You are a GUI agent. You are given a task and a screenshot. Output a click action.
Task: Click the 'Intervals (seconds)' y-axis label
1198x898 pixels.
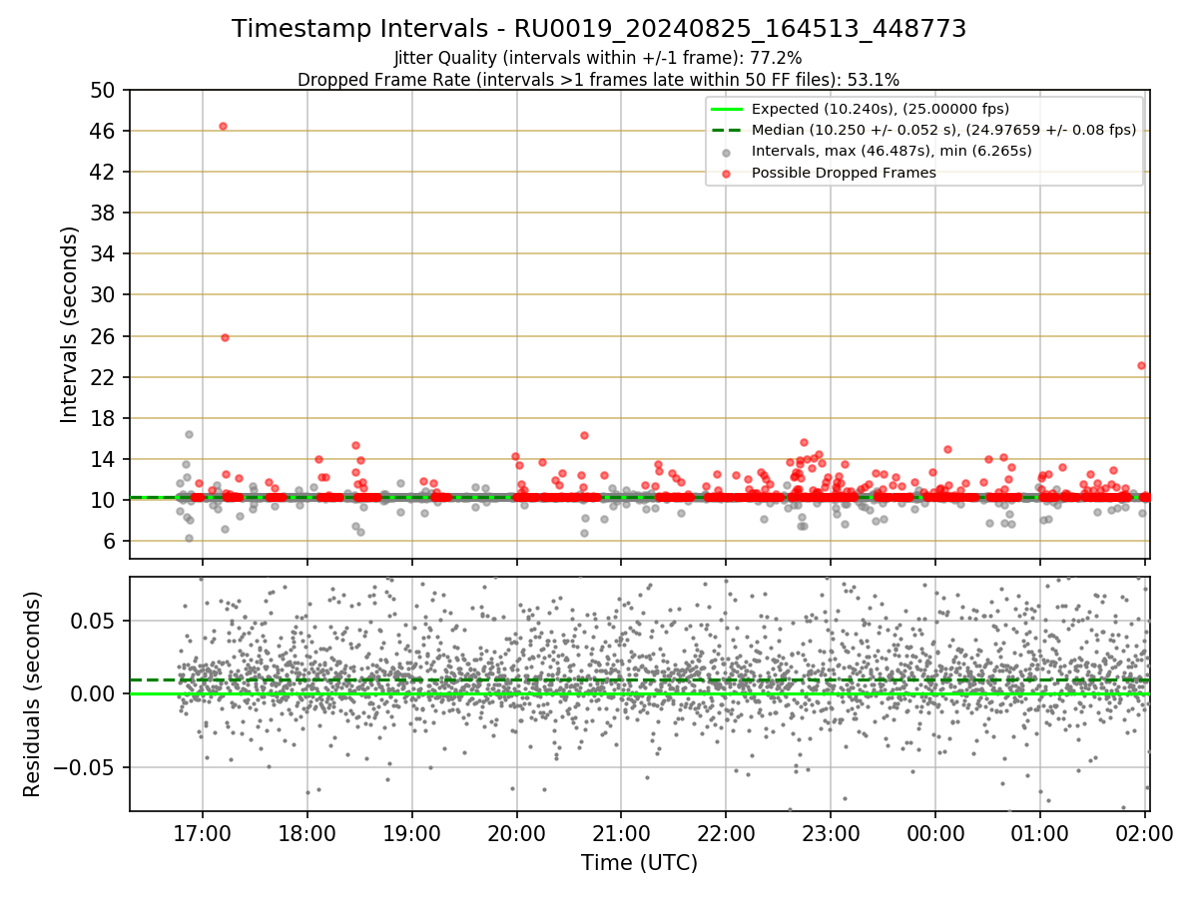pos(70,324)
